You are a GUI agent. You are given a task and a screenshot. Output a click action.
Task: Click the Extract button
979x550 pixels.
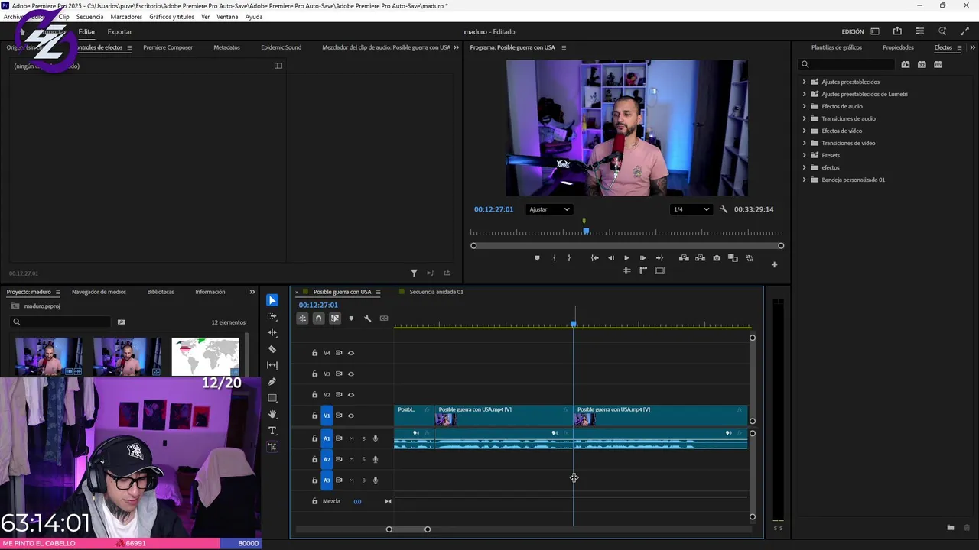[x=700, y=258]
